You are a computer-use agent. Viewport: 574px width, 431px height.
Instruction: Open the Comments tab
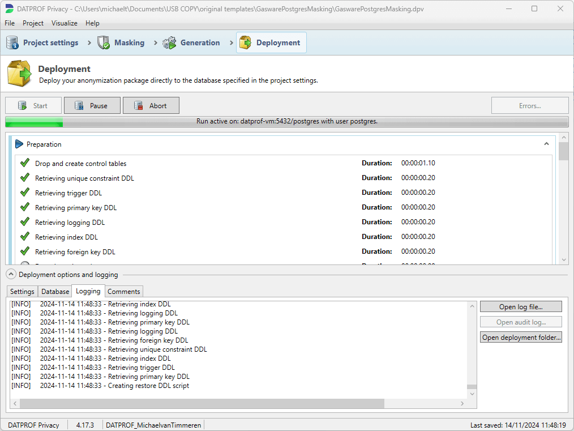[x=123, y=292]
